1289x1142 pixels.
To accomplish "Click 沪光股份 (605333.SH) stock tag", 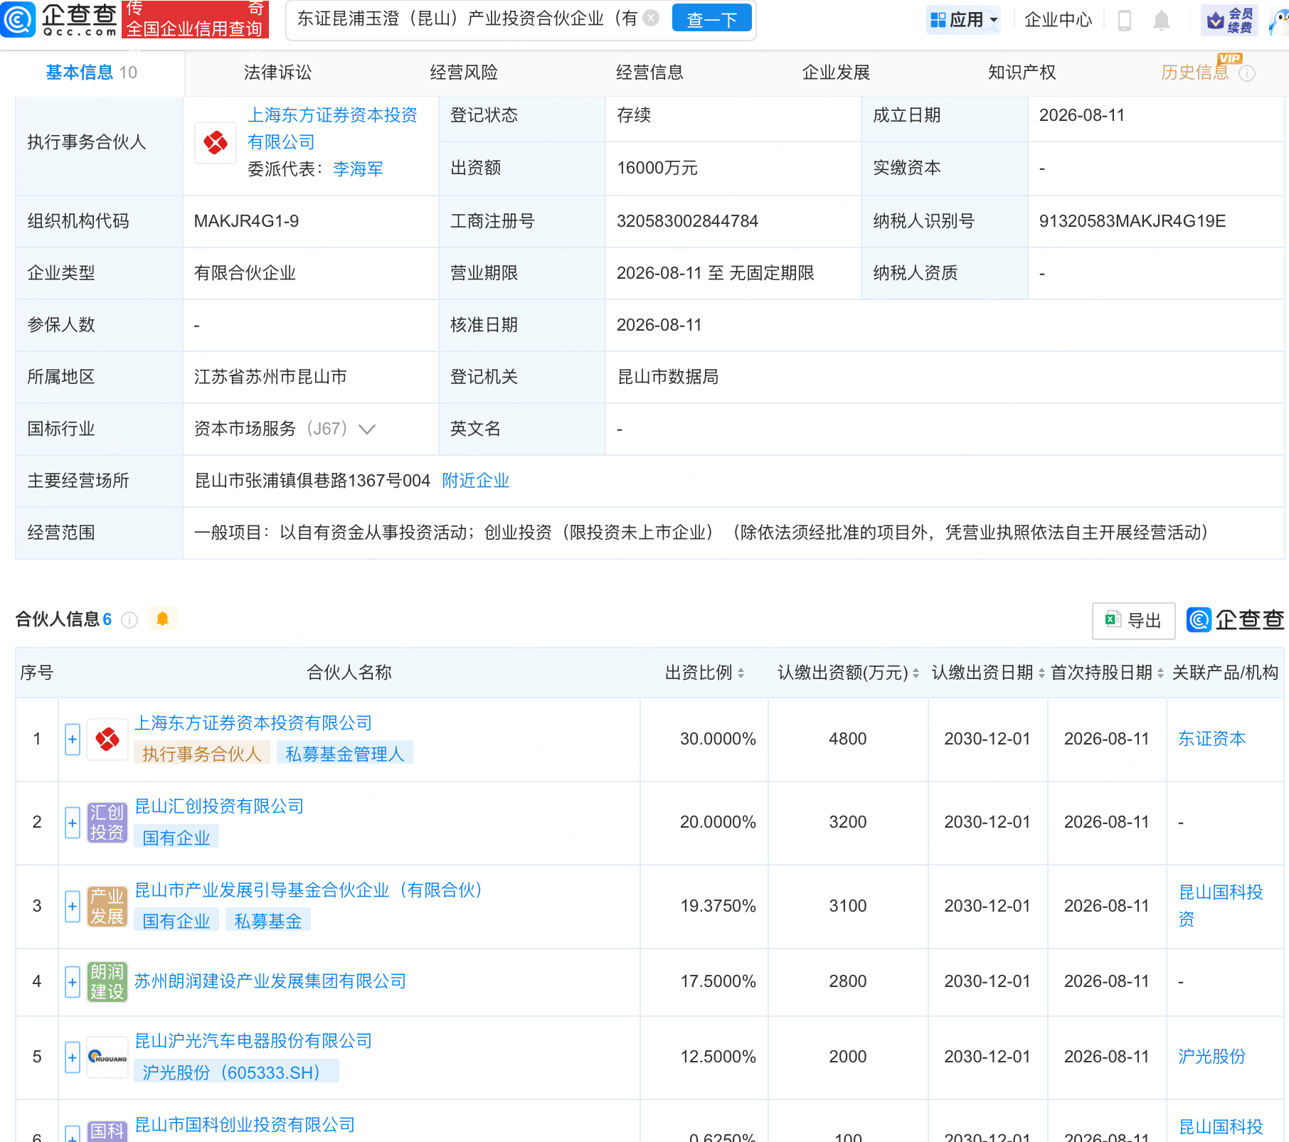I will [x=236, y=1072].
